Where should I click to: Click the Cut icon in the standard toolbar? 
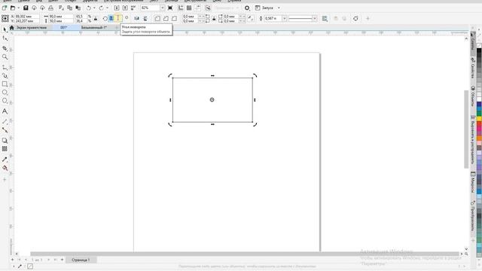click(x=62, y=8)
